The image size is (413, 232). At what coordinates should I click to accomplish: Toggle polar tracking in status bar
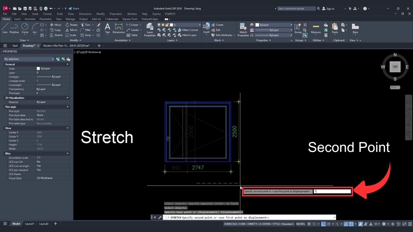[x=329, y=224]
